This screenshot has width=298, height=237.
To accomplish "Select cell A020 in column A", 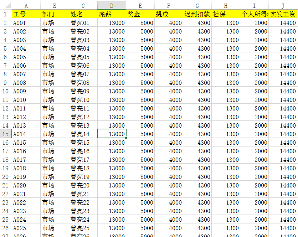I will click(x=26, y=185).
